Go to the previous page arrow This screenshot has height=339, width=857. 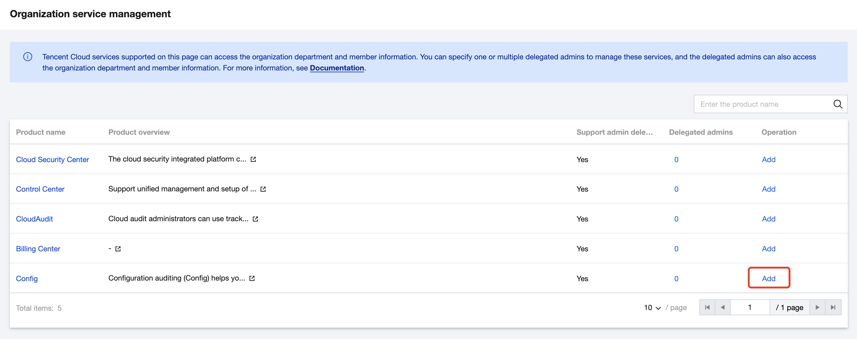(x=723, y=307)
